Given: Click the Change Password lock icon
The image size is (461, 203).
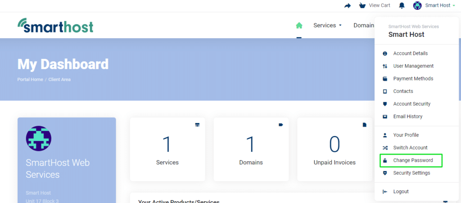Looking at the screenshot, I should coord(385,160).
